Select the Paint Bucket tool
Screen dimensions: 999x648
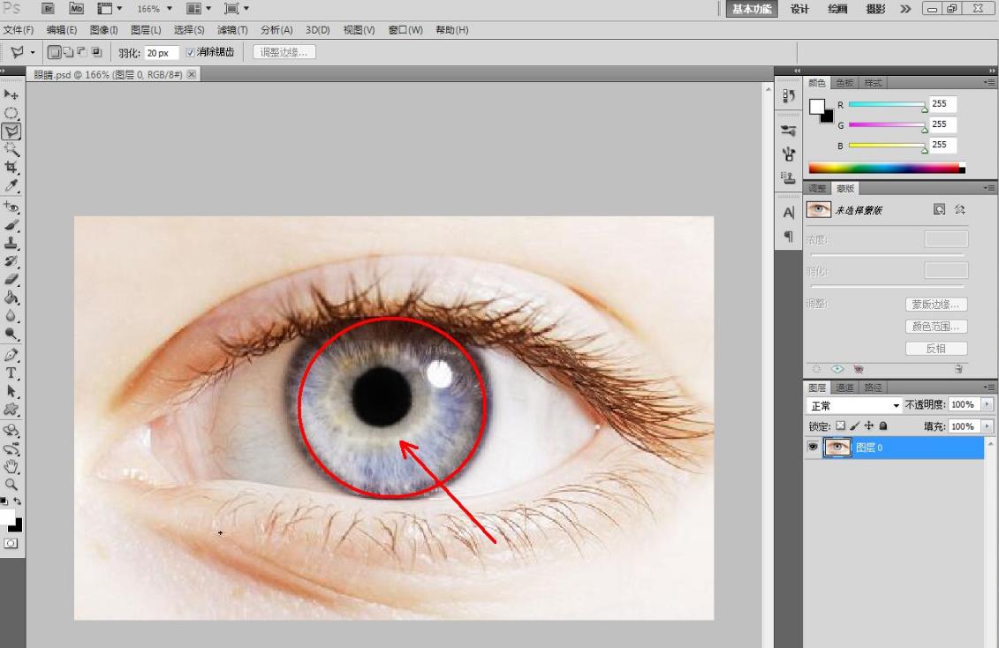[11, 298]
